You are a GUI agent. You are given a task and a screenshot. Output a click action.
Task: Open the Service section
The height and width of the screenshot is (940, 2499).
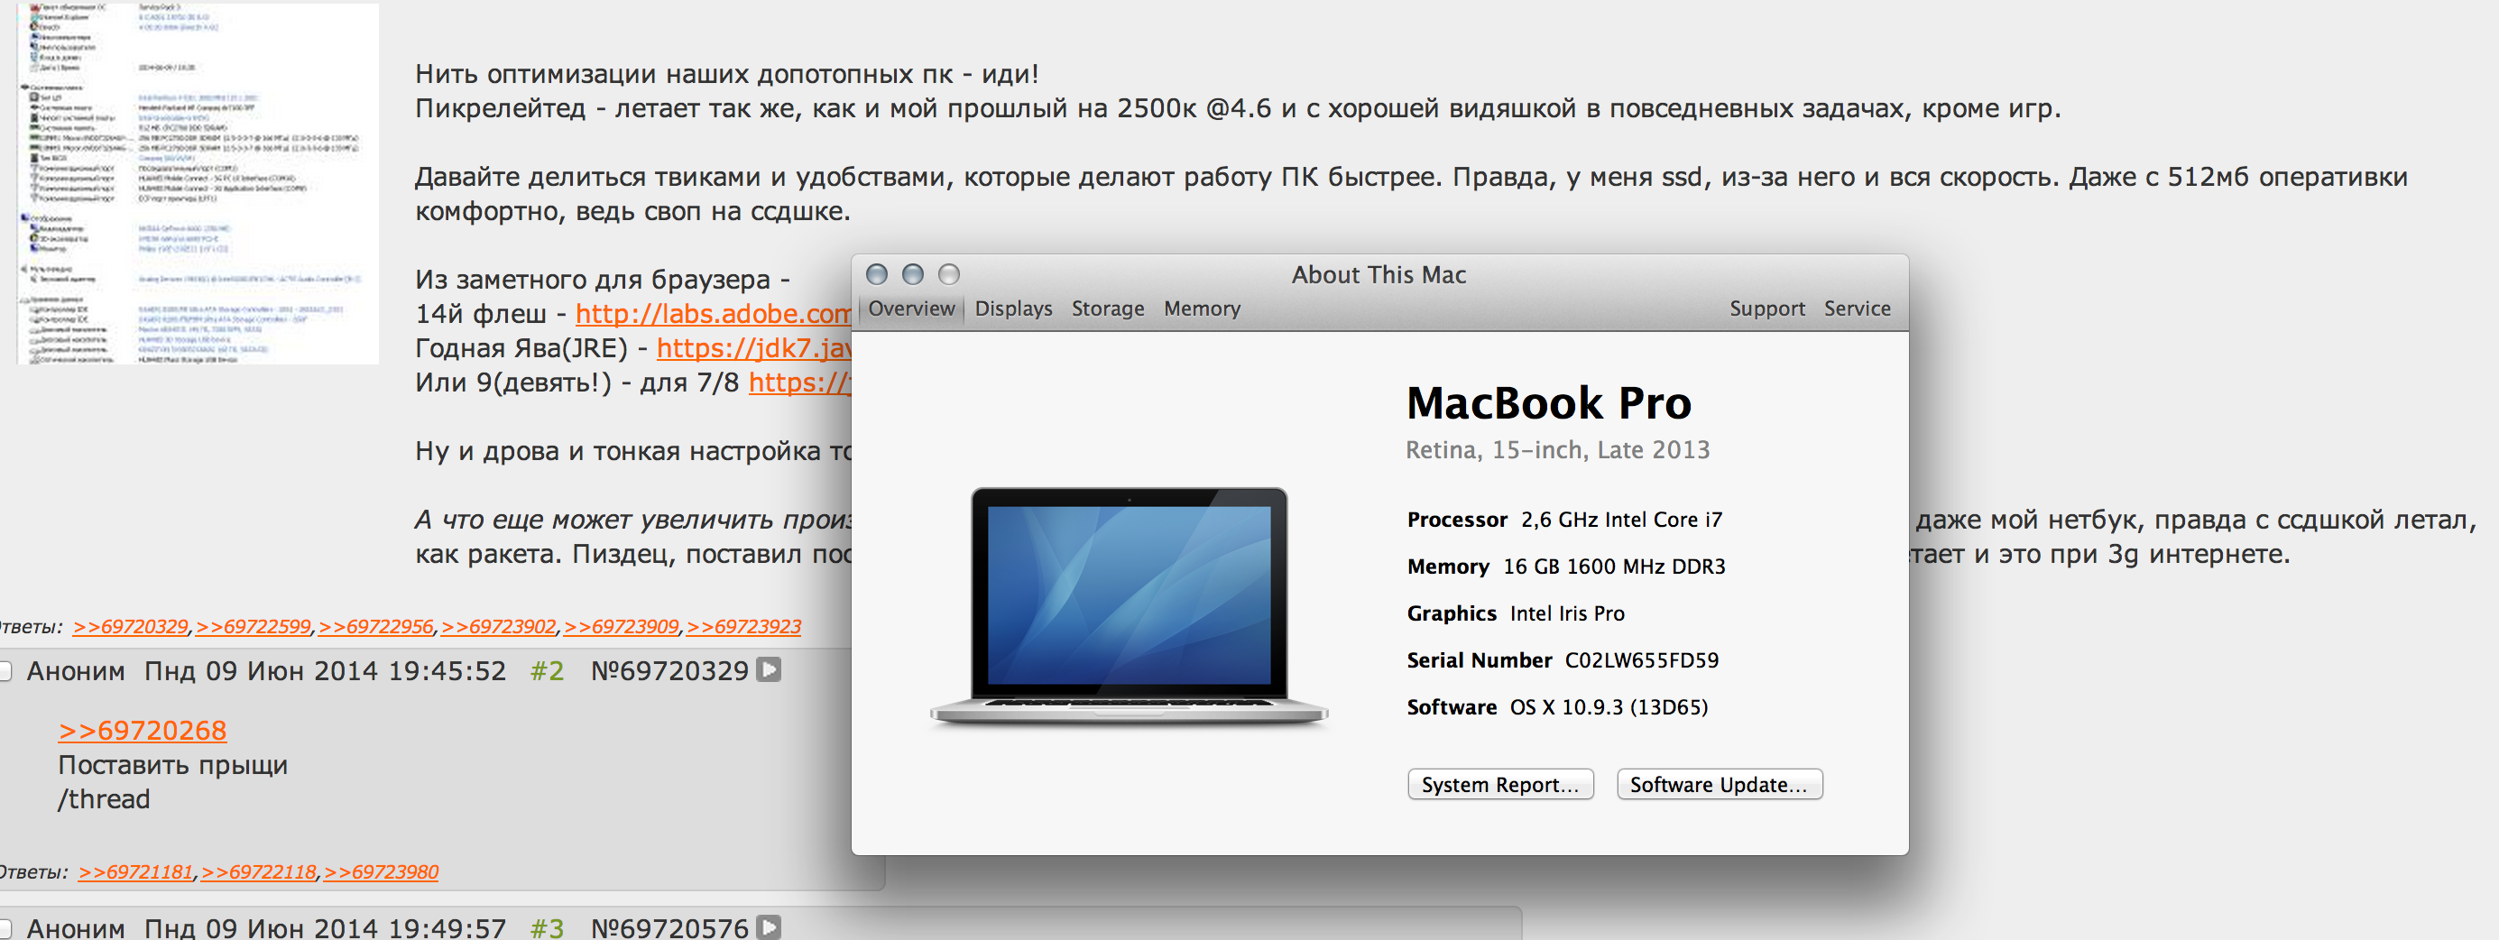pyautogui.click(x=1857, y=309)
